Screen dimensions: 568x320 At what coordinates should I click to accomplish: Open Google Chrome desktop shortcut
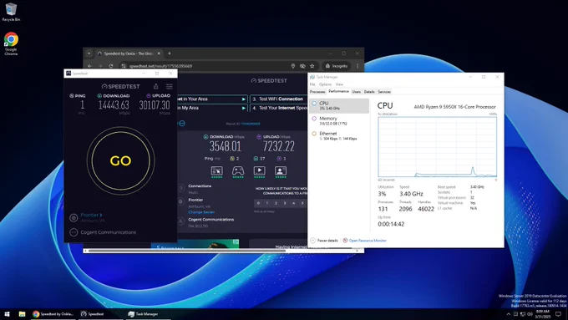pyautogui.click(x=11, y=43)
